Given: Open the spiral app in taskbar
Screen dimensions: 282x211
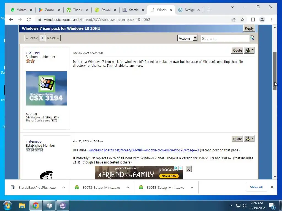Looking at the screenshot, I should click(x=63, y=206).
